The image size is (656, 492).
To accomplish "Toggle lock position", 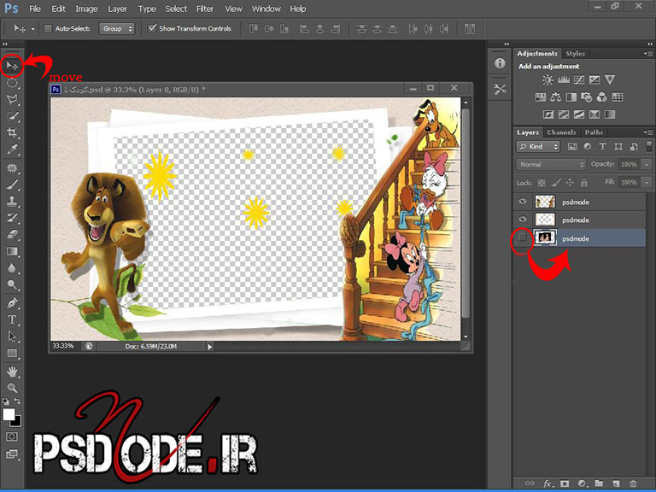I will click(570, 183).
